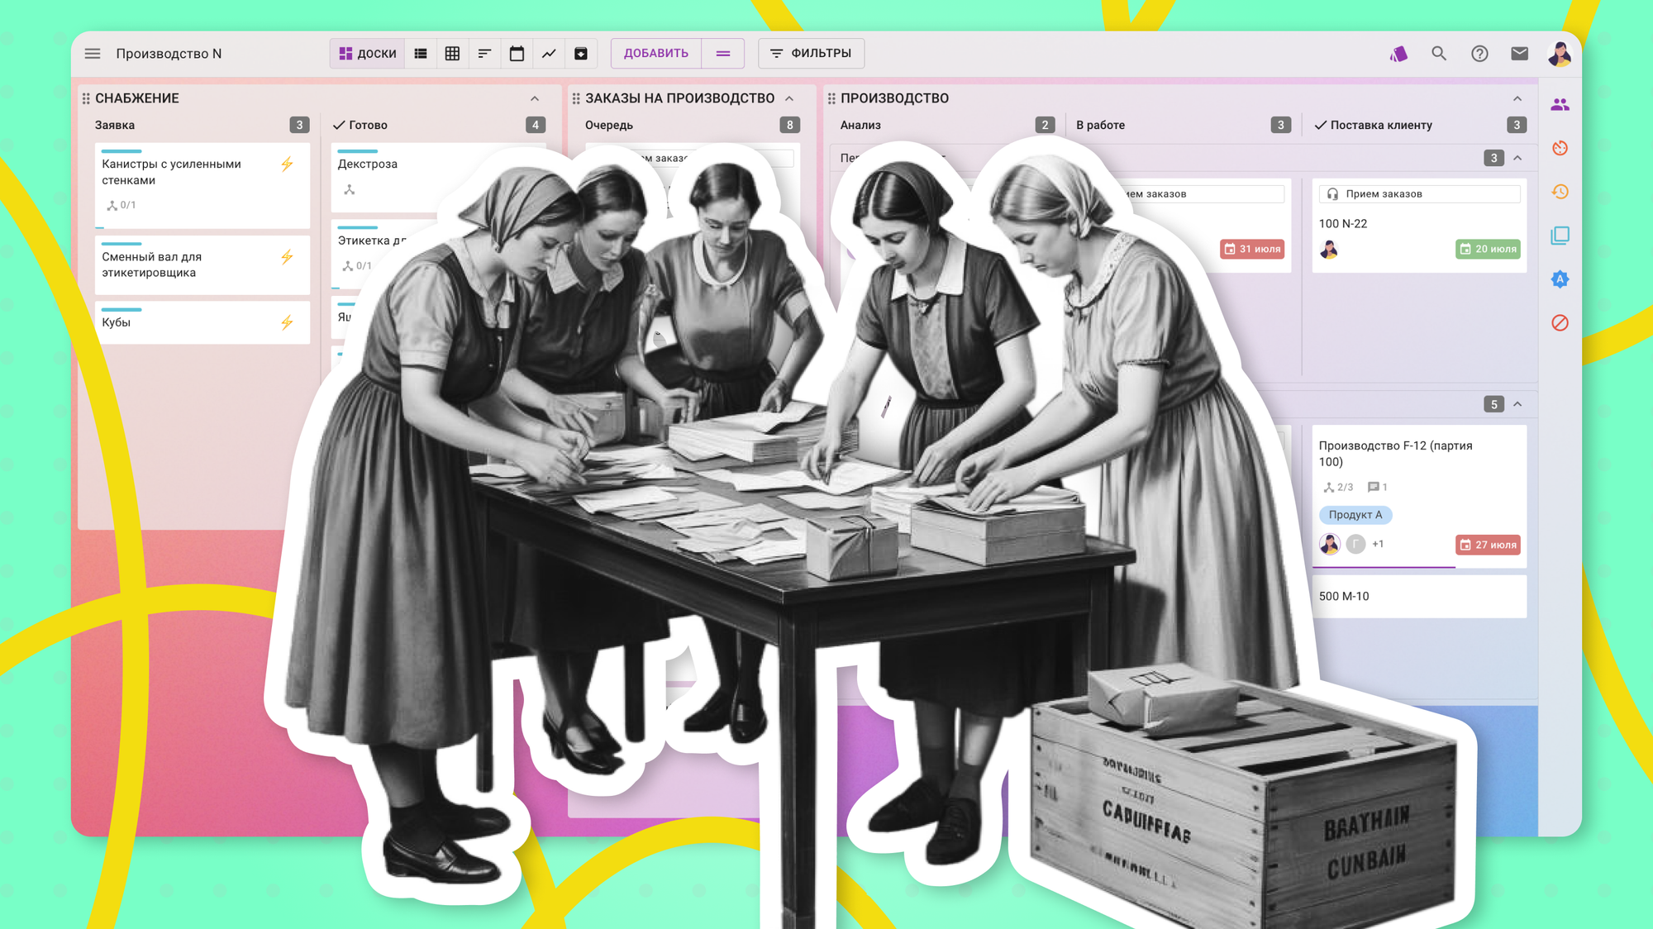Viewport: 1653px width, 929px height.
Task: Switch to the list view icon
Action: coord(421,54)
